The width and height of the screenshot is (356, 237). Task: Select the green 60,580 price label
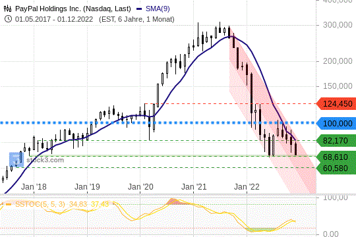coord(336,169)
